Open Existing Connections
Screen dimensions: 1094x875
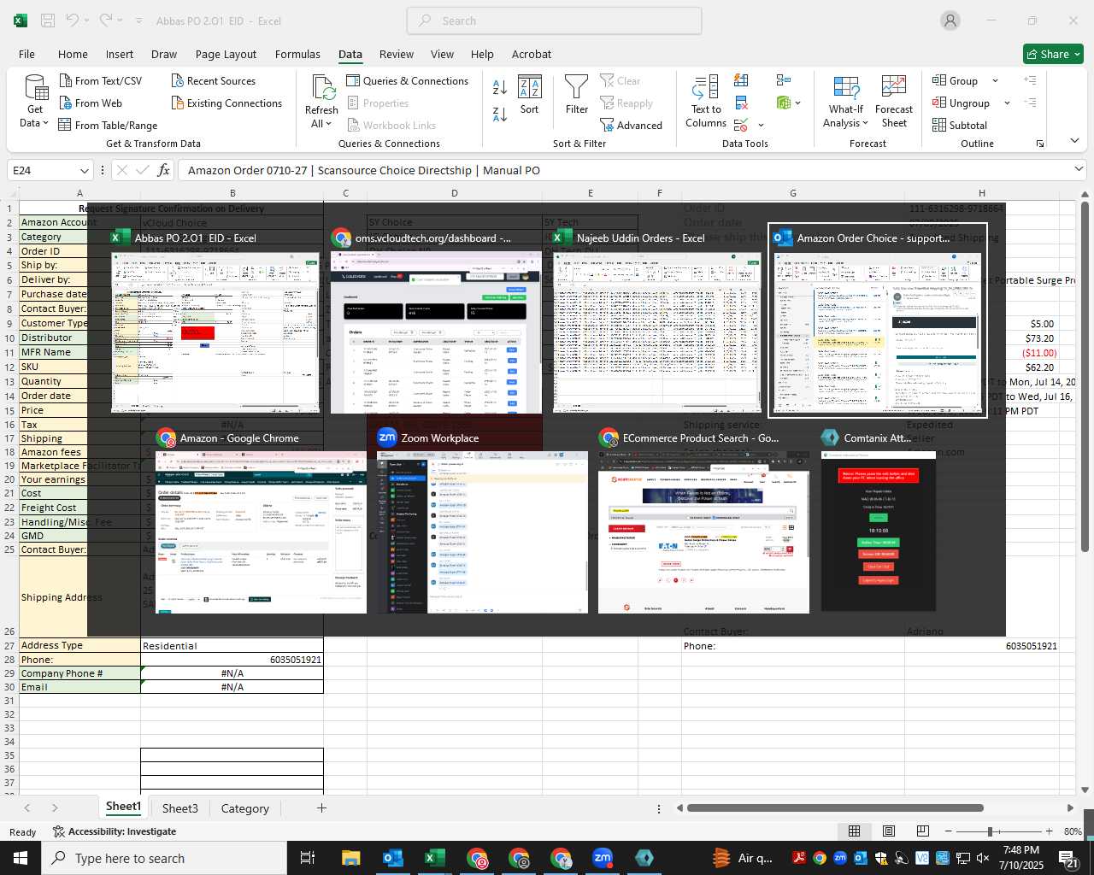(x=226, y=103)
